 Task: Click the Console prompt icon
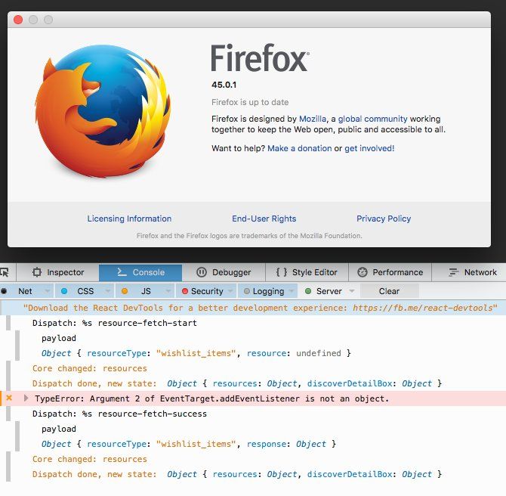pyautogui.click(x=122, y=272)
